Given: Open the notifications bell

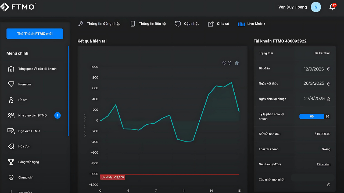Looking at the screenshot, I should tap(332, 7).
